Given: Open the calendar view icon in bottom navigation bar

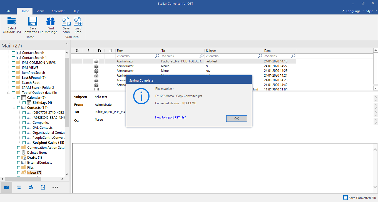Looking at the screenshot, I should point(19,187).
